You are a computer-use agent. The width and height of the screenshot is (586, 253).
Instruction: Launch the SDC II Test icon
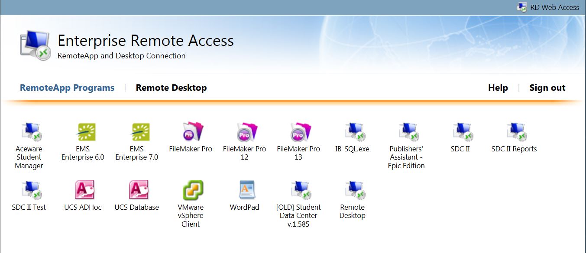click(x=31, y=190)
